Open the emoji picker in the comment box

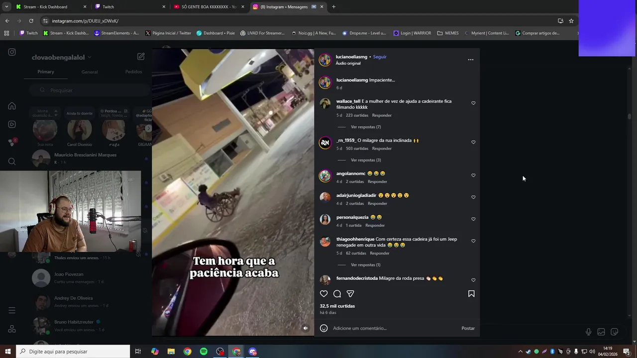coord(324,328)
